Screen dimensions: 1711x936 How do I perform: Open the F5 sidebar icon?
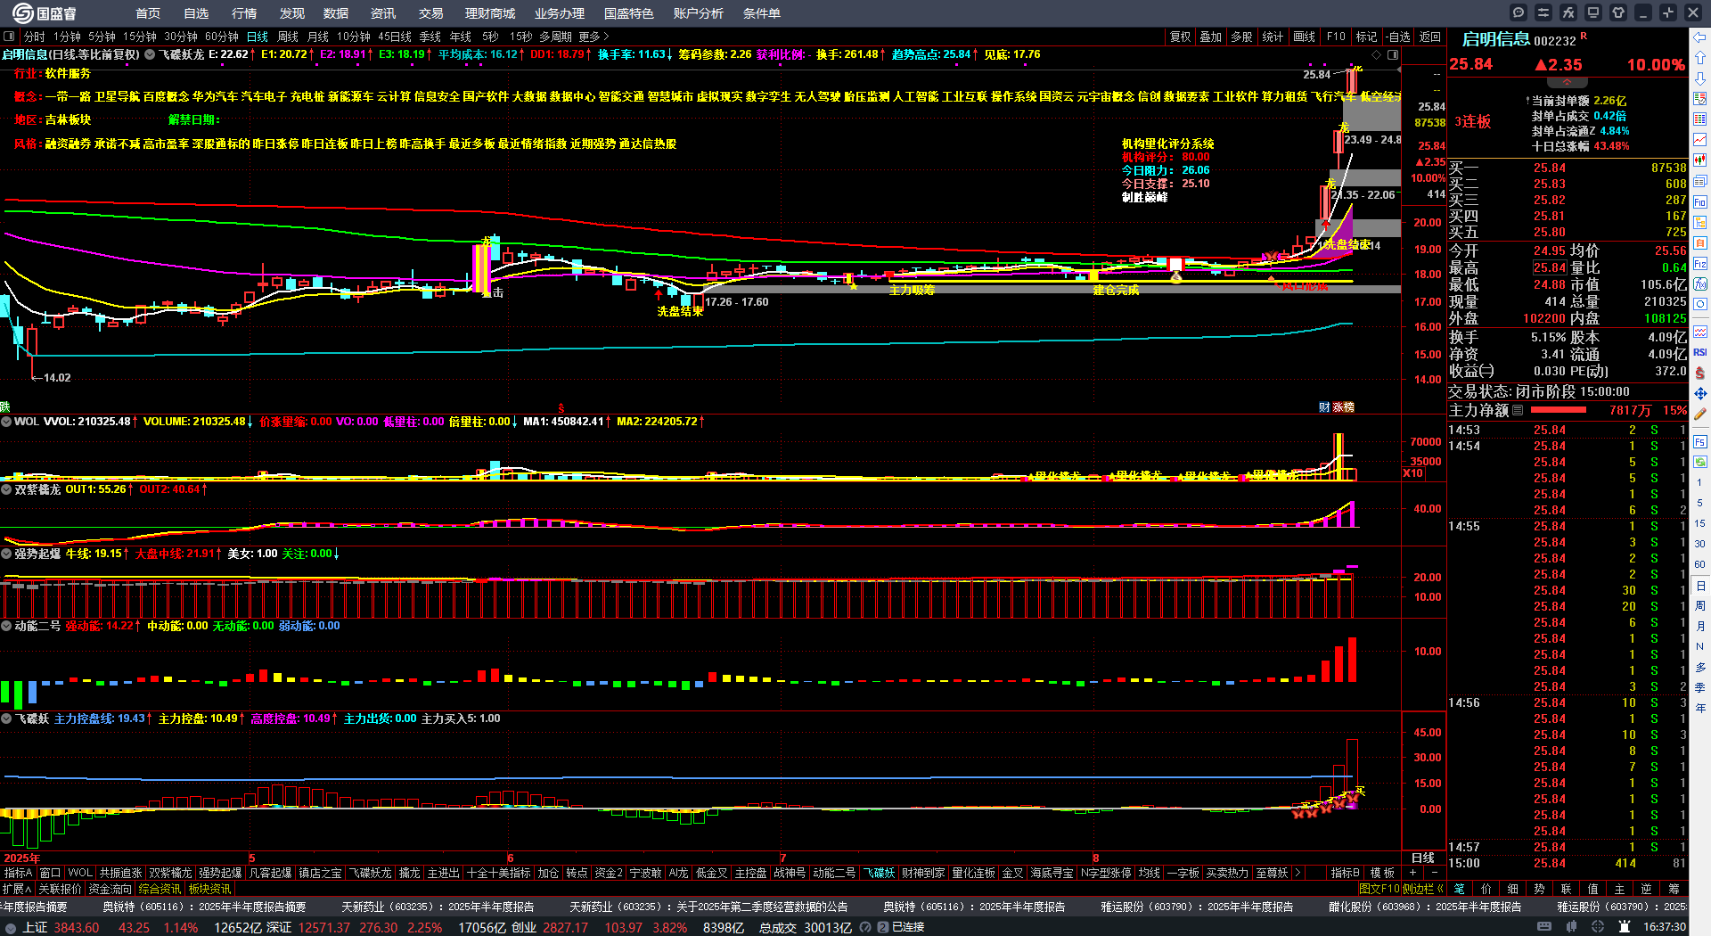[x=1700, y=442]
